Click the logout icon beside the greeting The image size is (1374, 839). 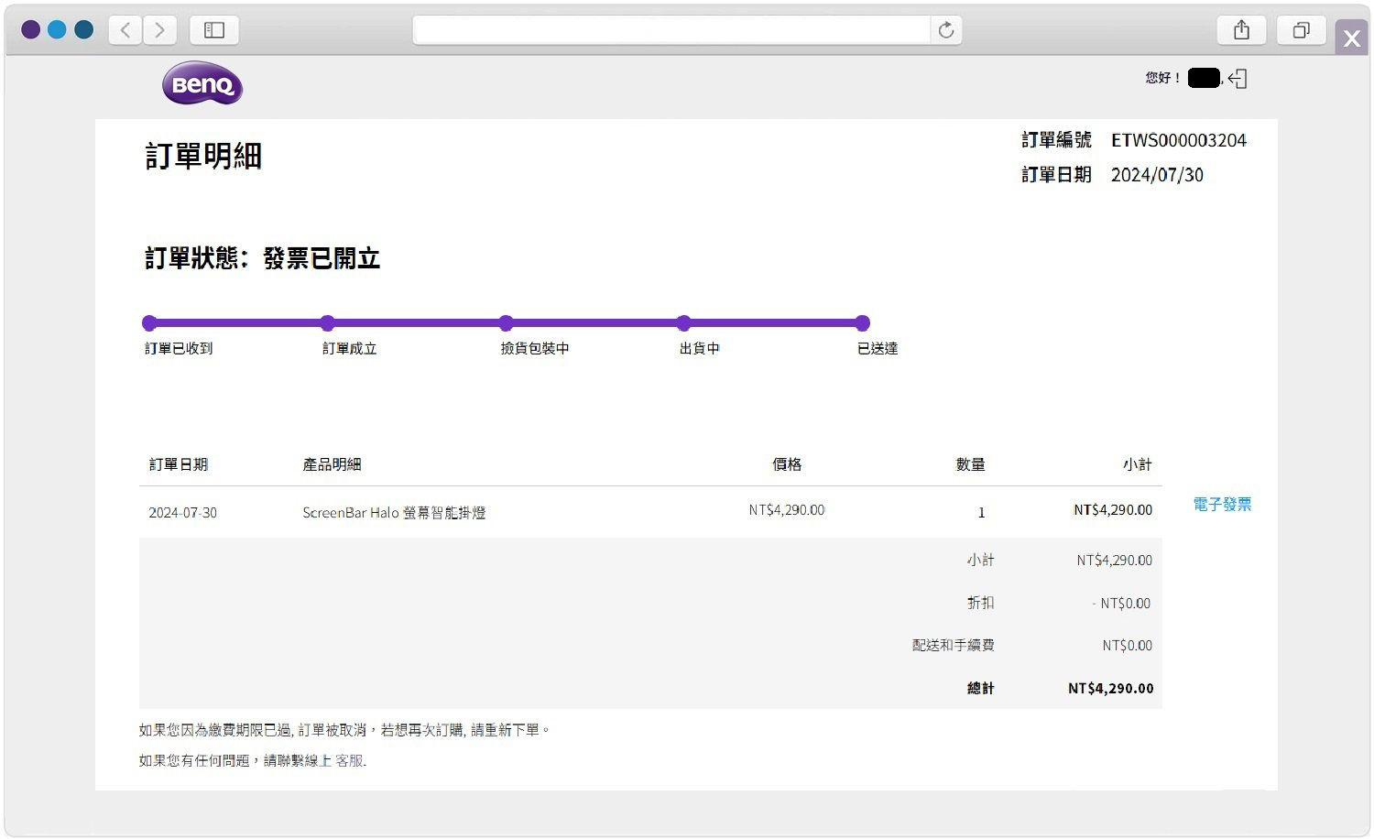pos(1238,79)
